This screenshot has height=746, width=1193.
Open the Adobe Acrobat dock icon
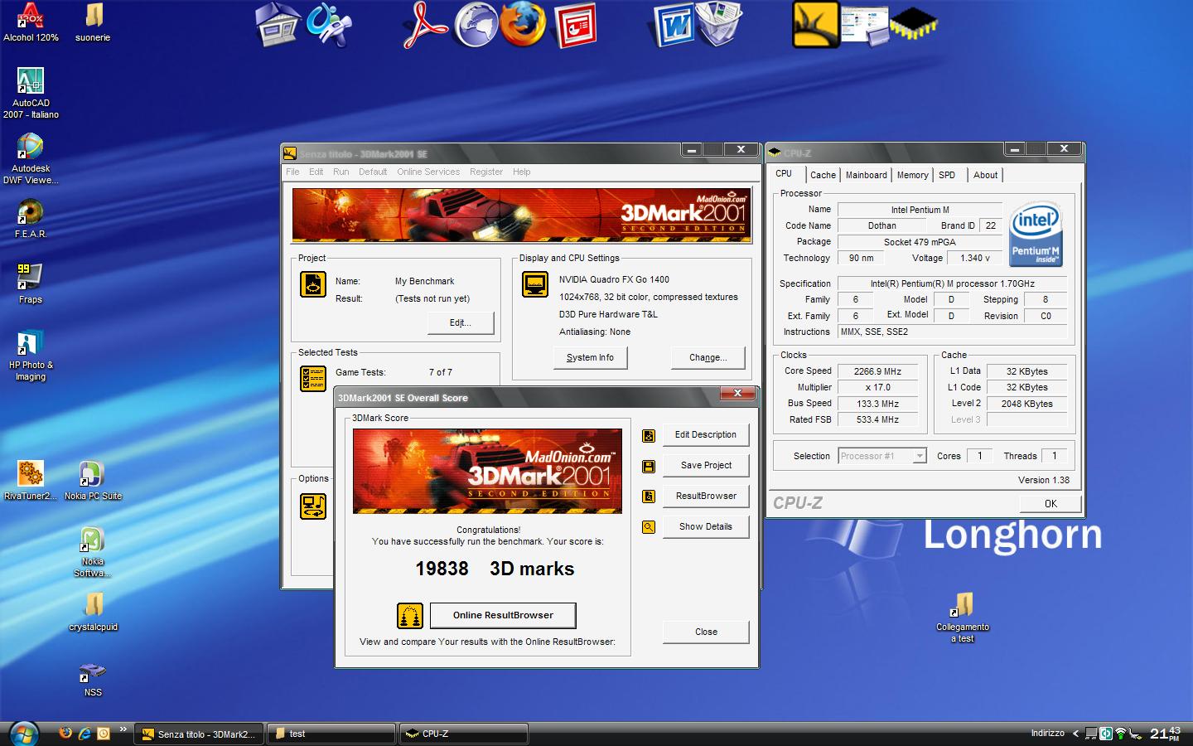coord(425,25)
